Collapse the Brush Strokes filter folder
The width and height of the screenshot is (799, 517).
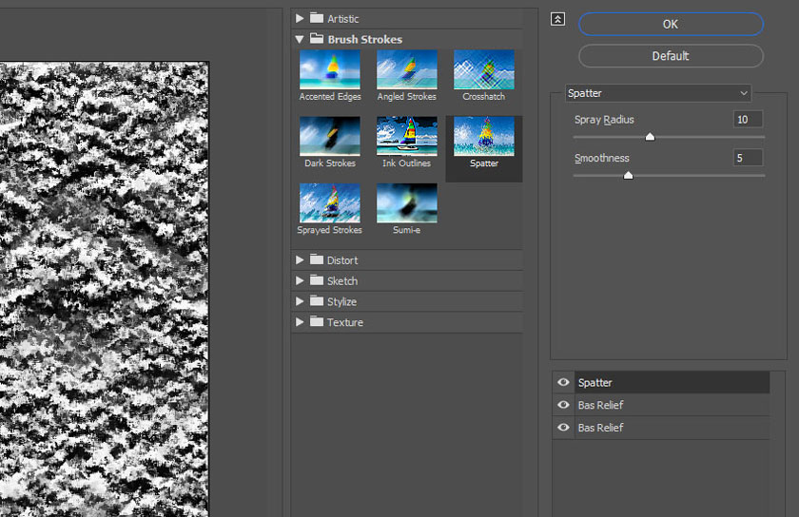[300, 39]
